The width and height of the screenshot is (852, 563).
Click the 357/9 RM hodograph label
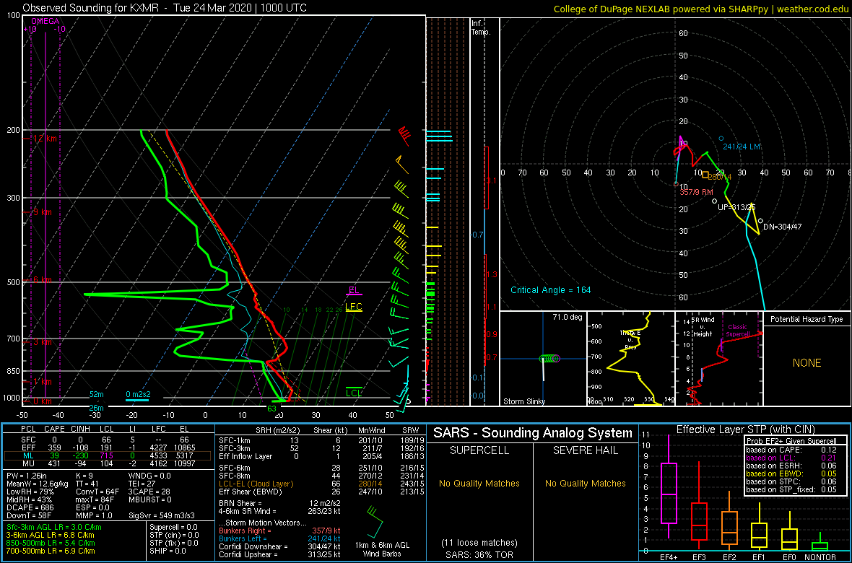point(696,192)
